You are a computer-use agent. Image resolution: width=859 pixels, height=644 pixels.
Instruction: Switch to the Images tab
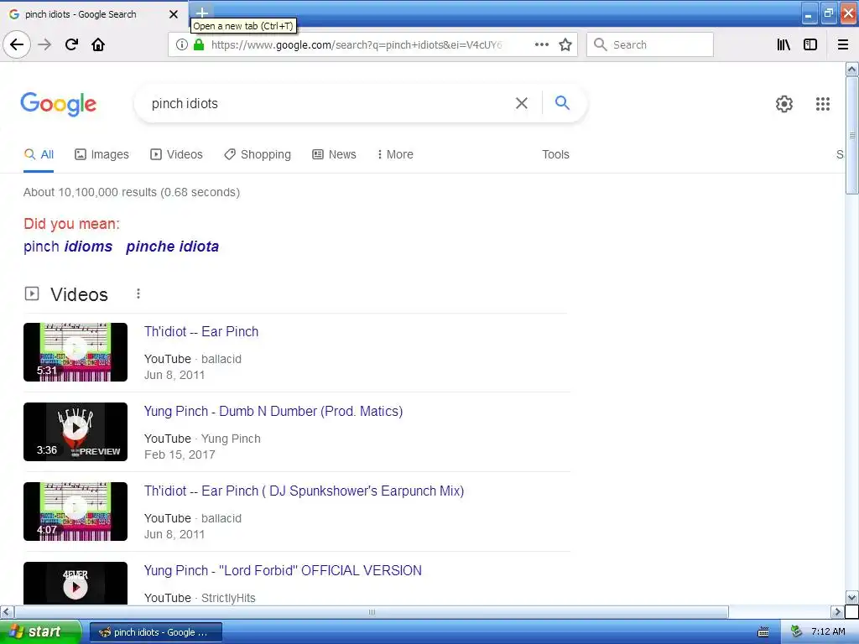[x=102, y=154]
